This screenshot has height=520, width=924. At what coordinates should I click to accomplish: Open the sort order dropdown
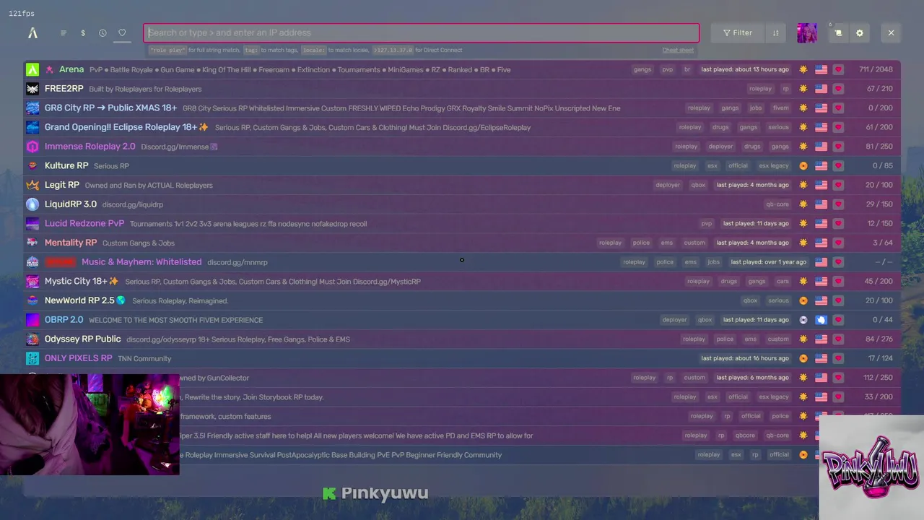pos(775,33)
